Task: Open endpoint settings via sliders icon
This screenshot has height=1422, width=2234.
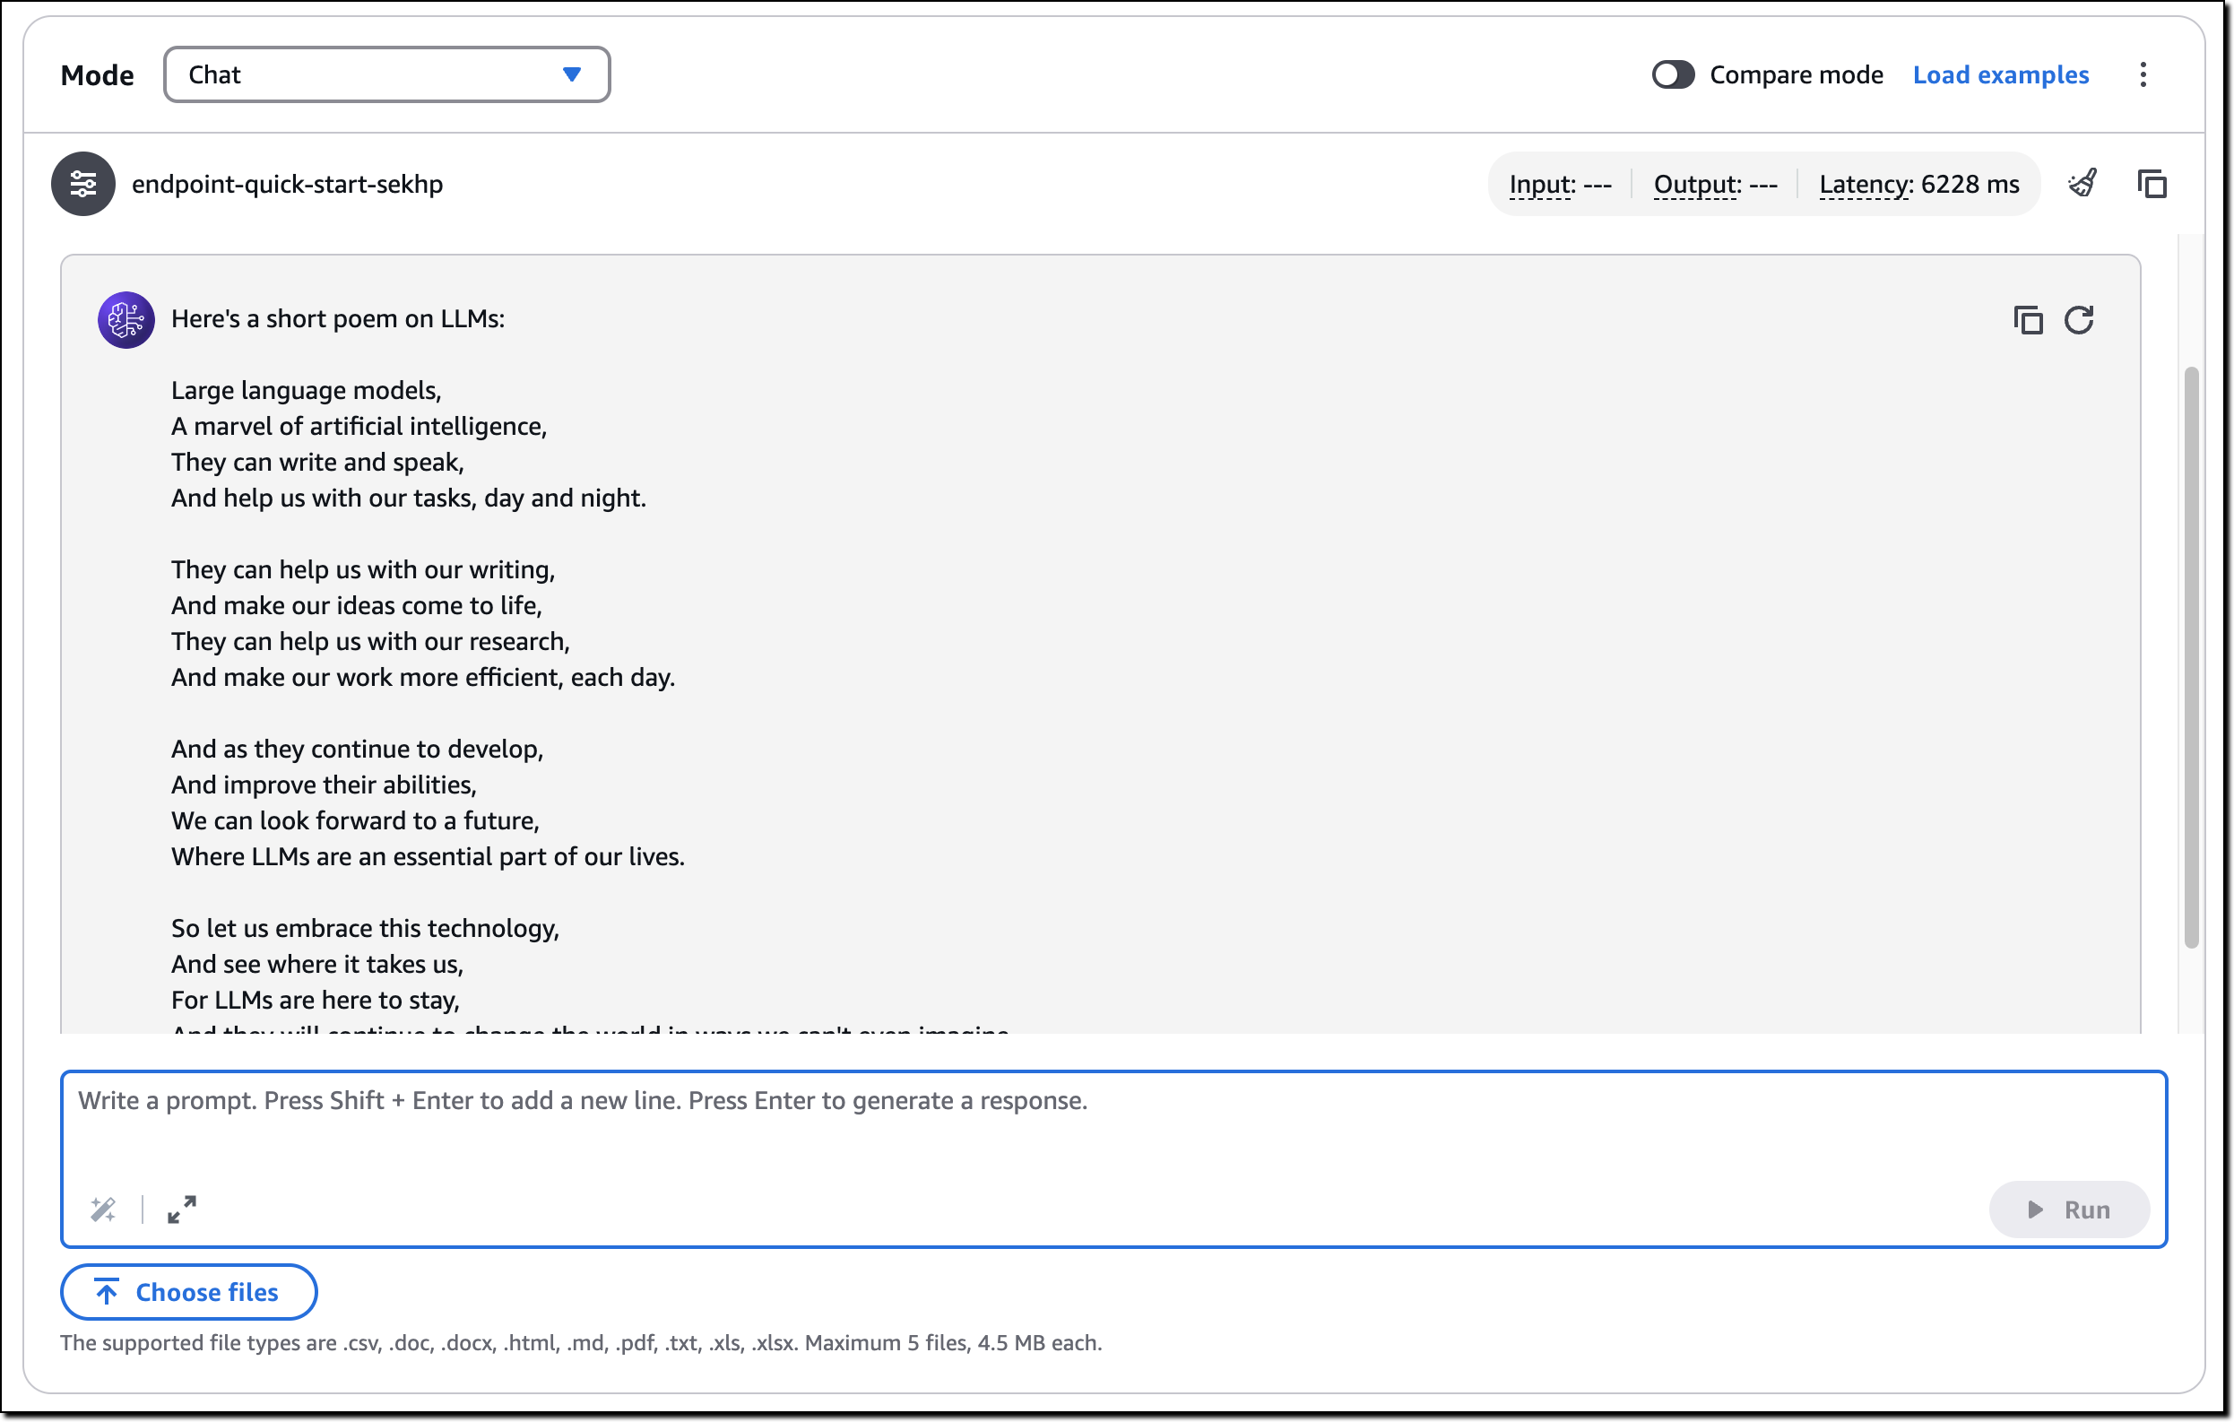Action: (x=82, y=184)
